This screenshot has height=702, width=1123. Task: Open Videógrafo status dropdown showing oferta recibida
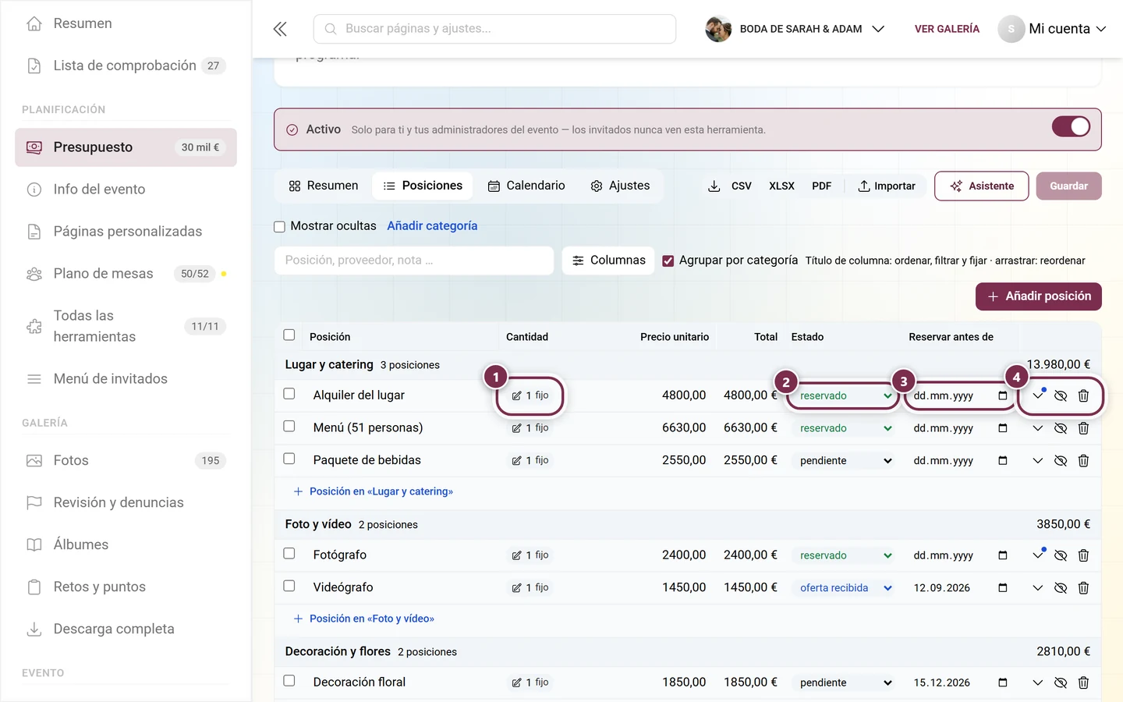click(845, 588)
